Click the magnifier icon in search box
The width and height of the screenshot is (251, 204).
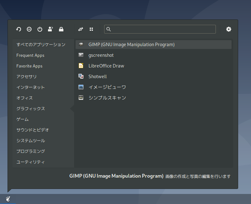point(109,29)
